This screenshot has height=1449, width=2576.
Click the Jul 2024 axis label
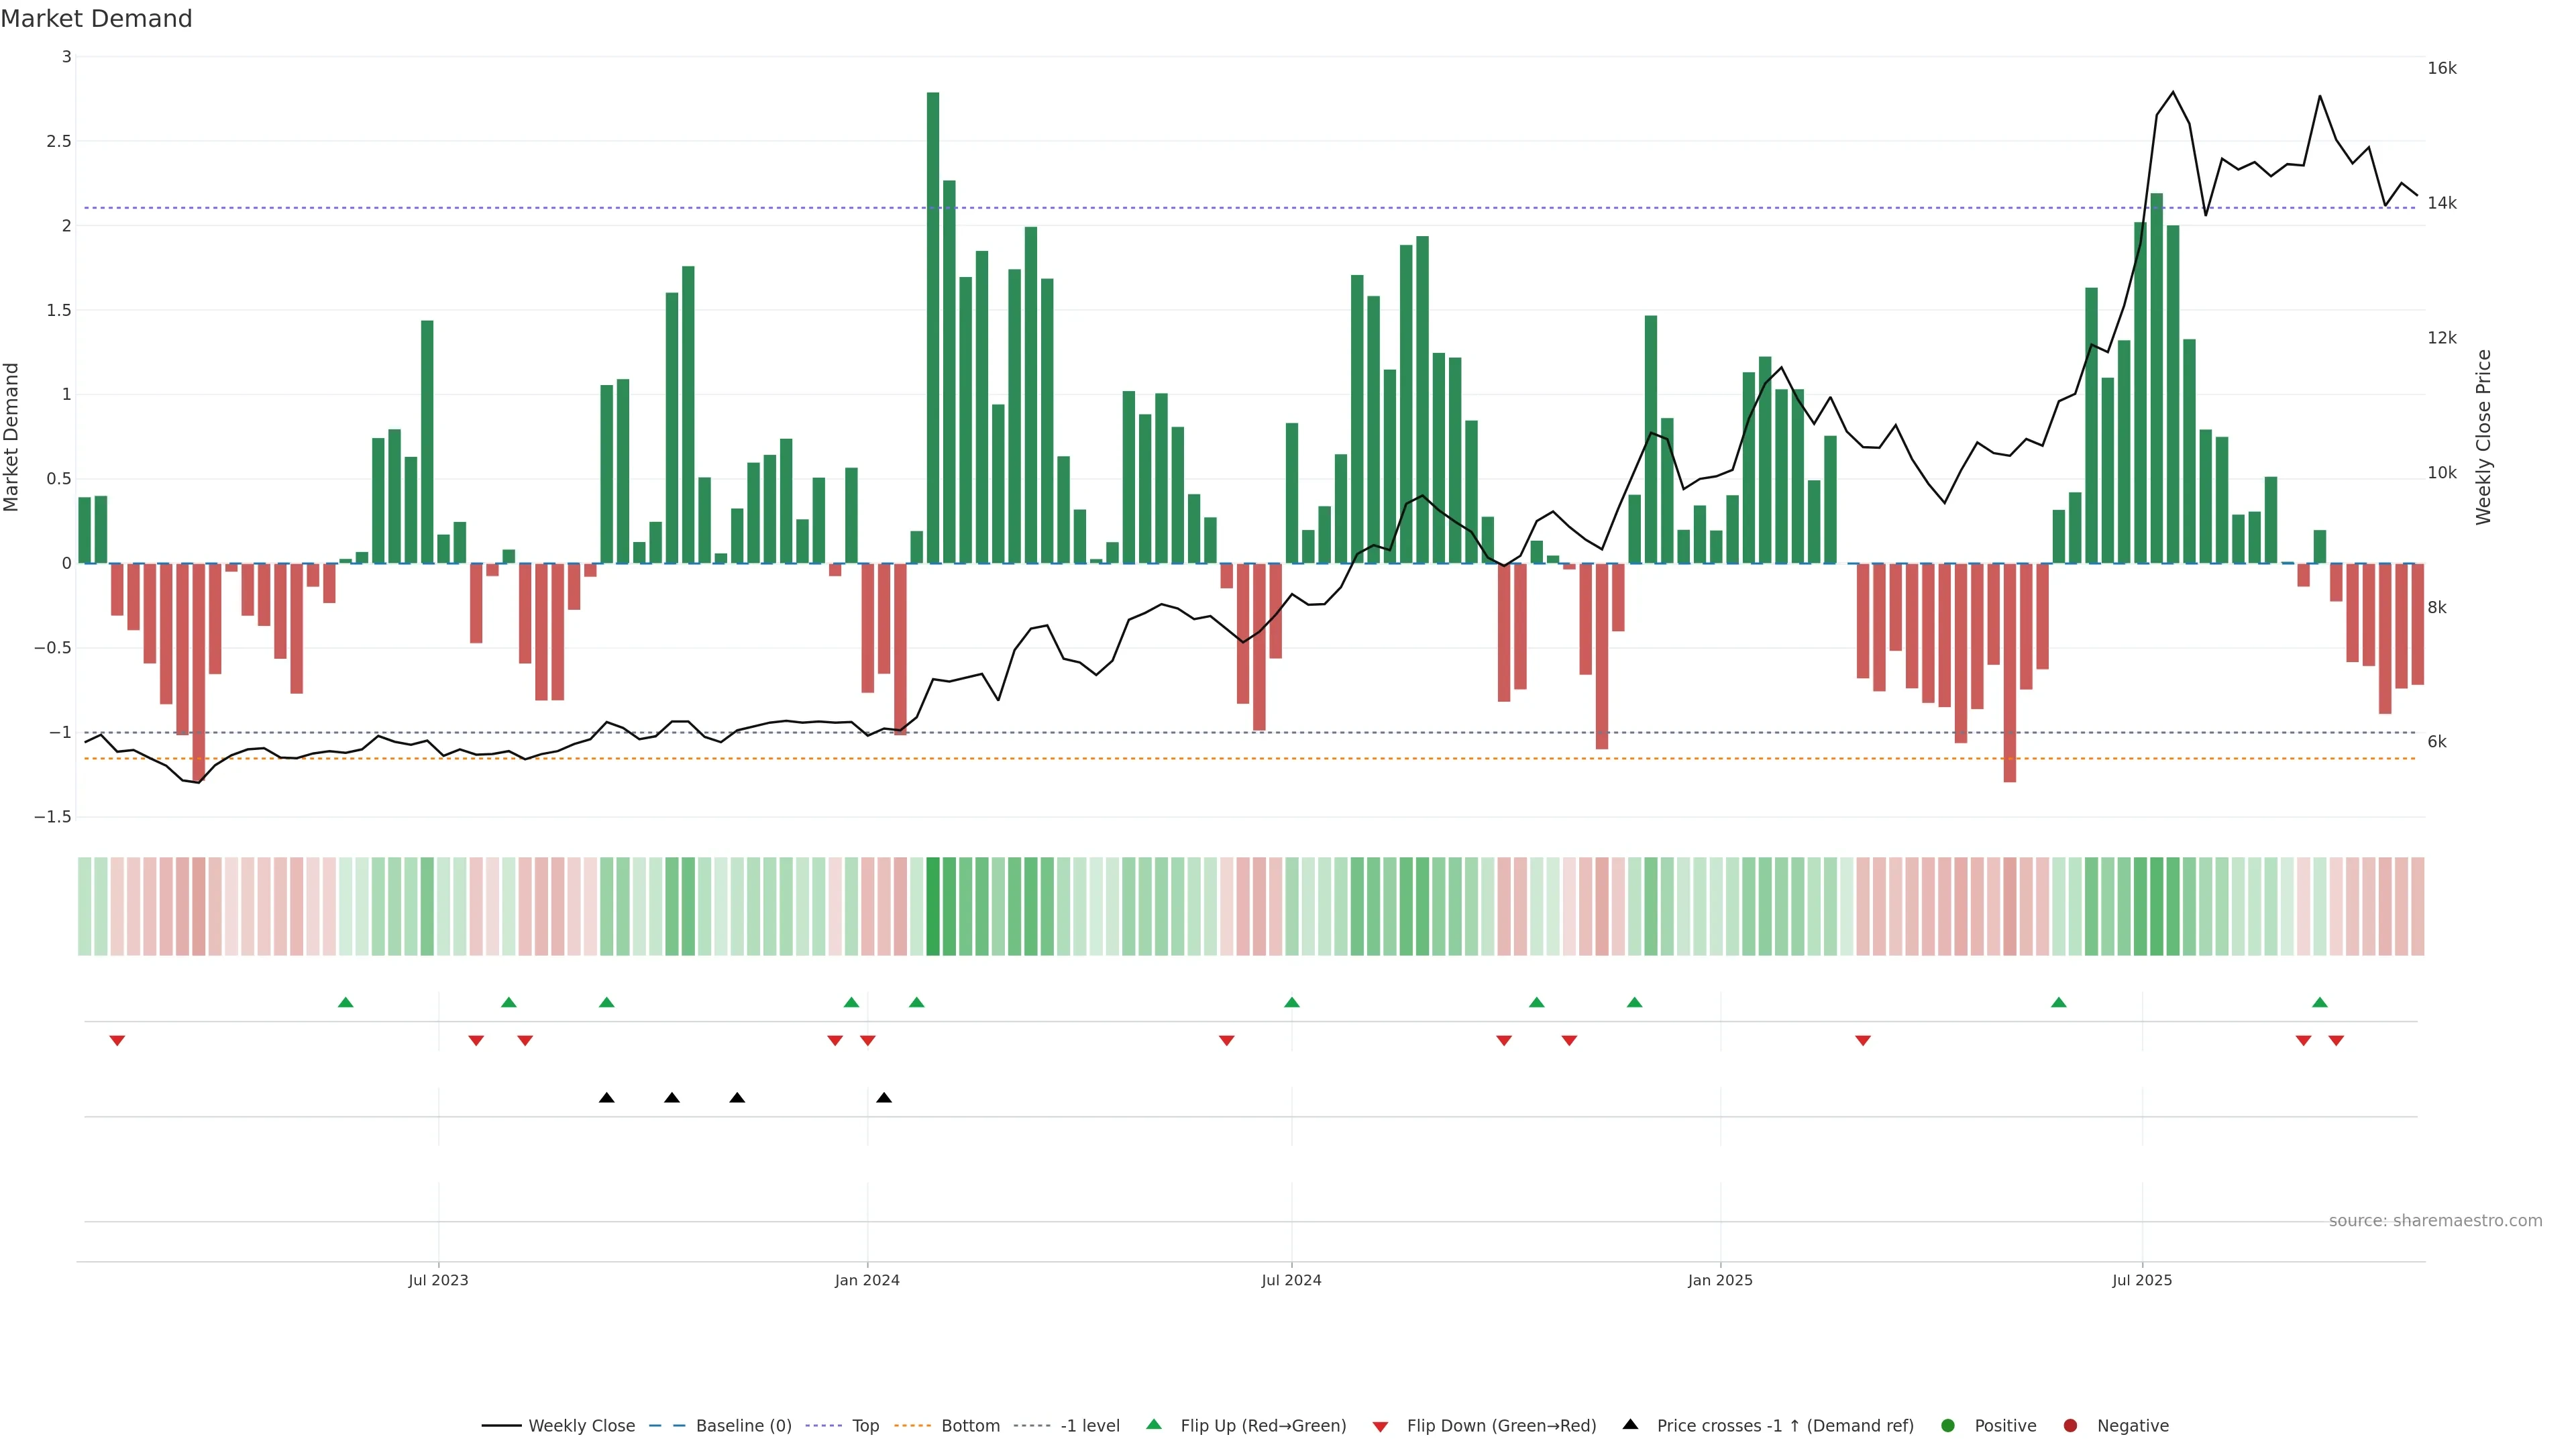click(1291, 1280)
